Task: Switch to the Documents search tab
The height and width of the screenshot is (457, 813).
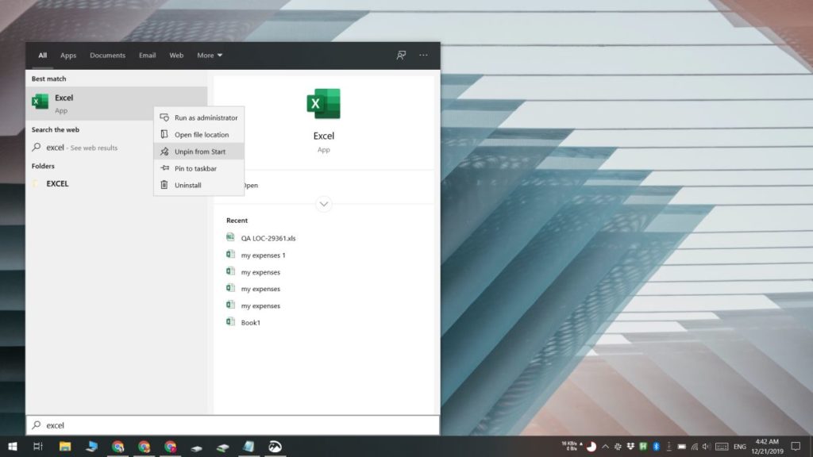Action: [x=106, y=55]
